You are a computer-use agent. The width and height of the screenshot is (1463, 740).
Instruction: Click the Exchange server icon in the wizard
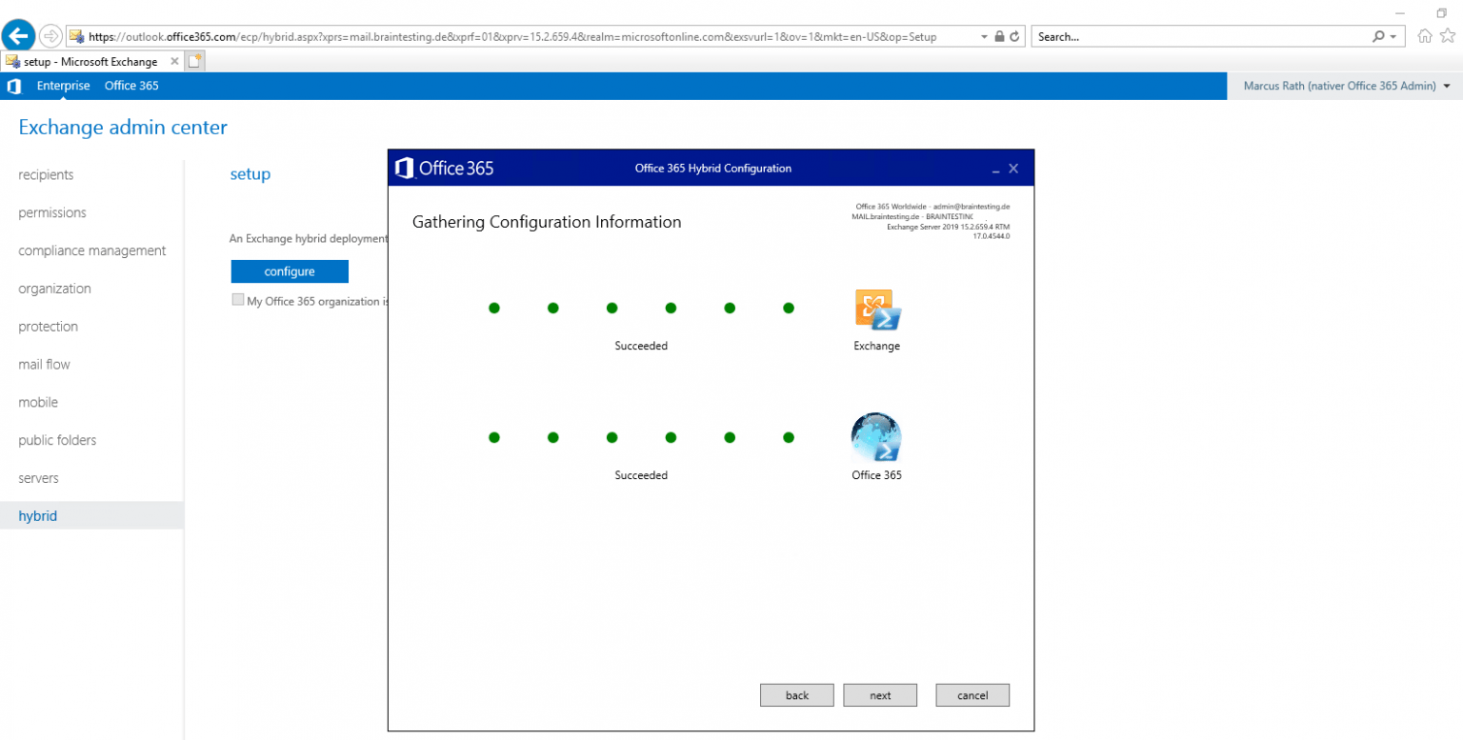876,312
